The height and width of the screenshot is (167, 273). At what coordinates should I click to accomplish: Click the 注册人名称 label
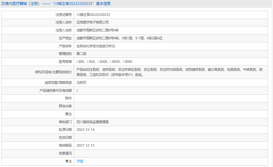point(63,22)
